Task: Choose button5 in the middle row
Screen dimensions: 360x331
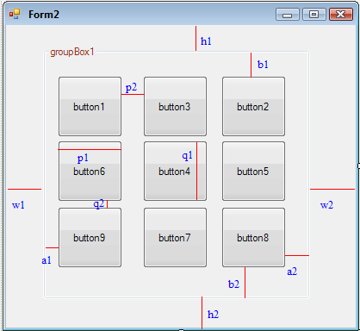Action: [253, 171]
